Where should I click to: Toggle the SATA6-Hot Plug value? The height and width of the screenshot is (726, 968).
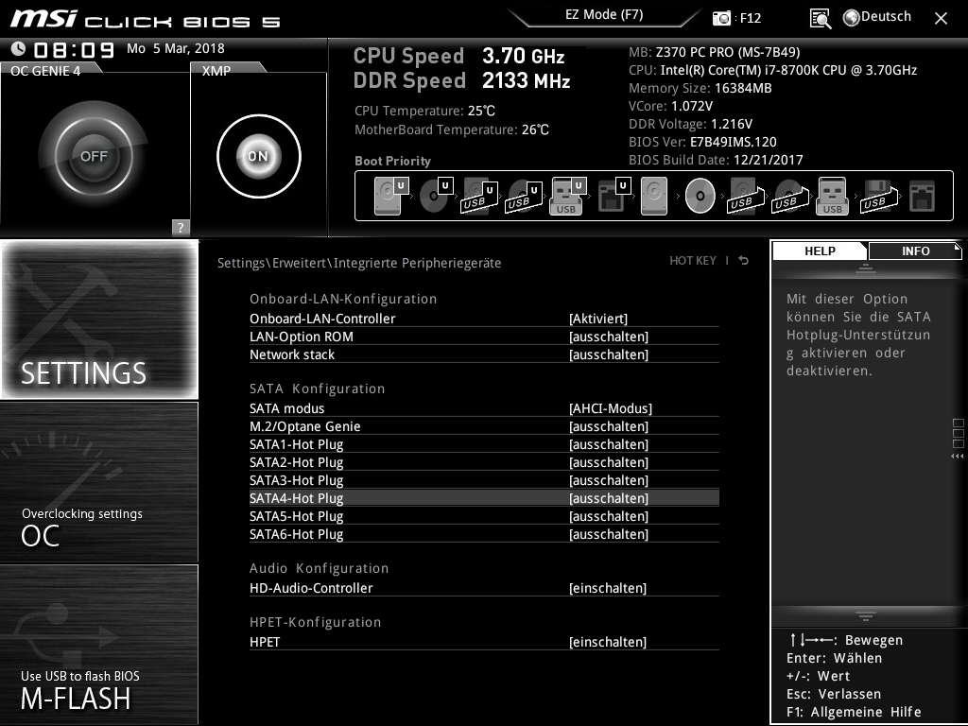click(x=608, y=533)
